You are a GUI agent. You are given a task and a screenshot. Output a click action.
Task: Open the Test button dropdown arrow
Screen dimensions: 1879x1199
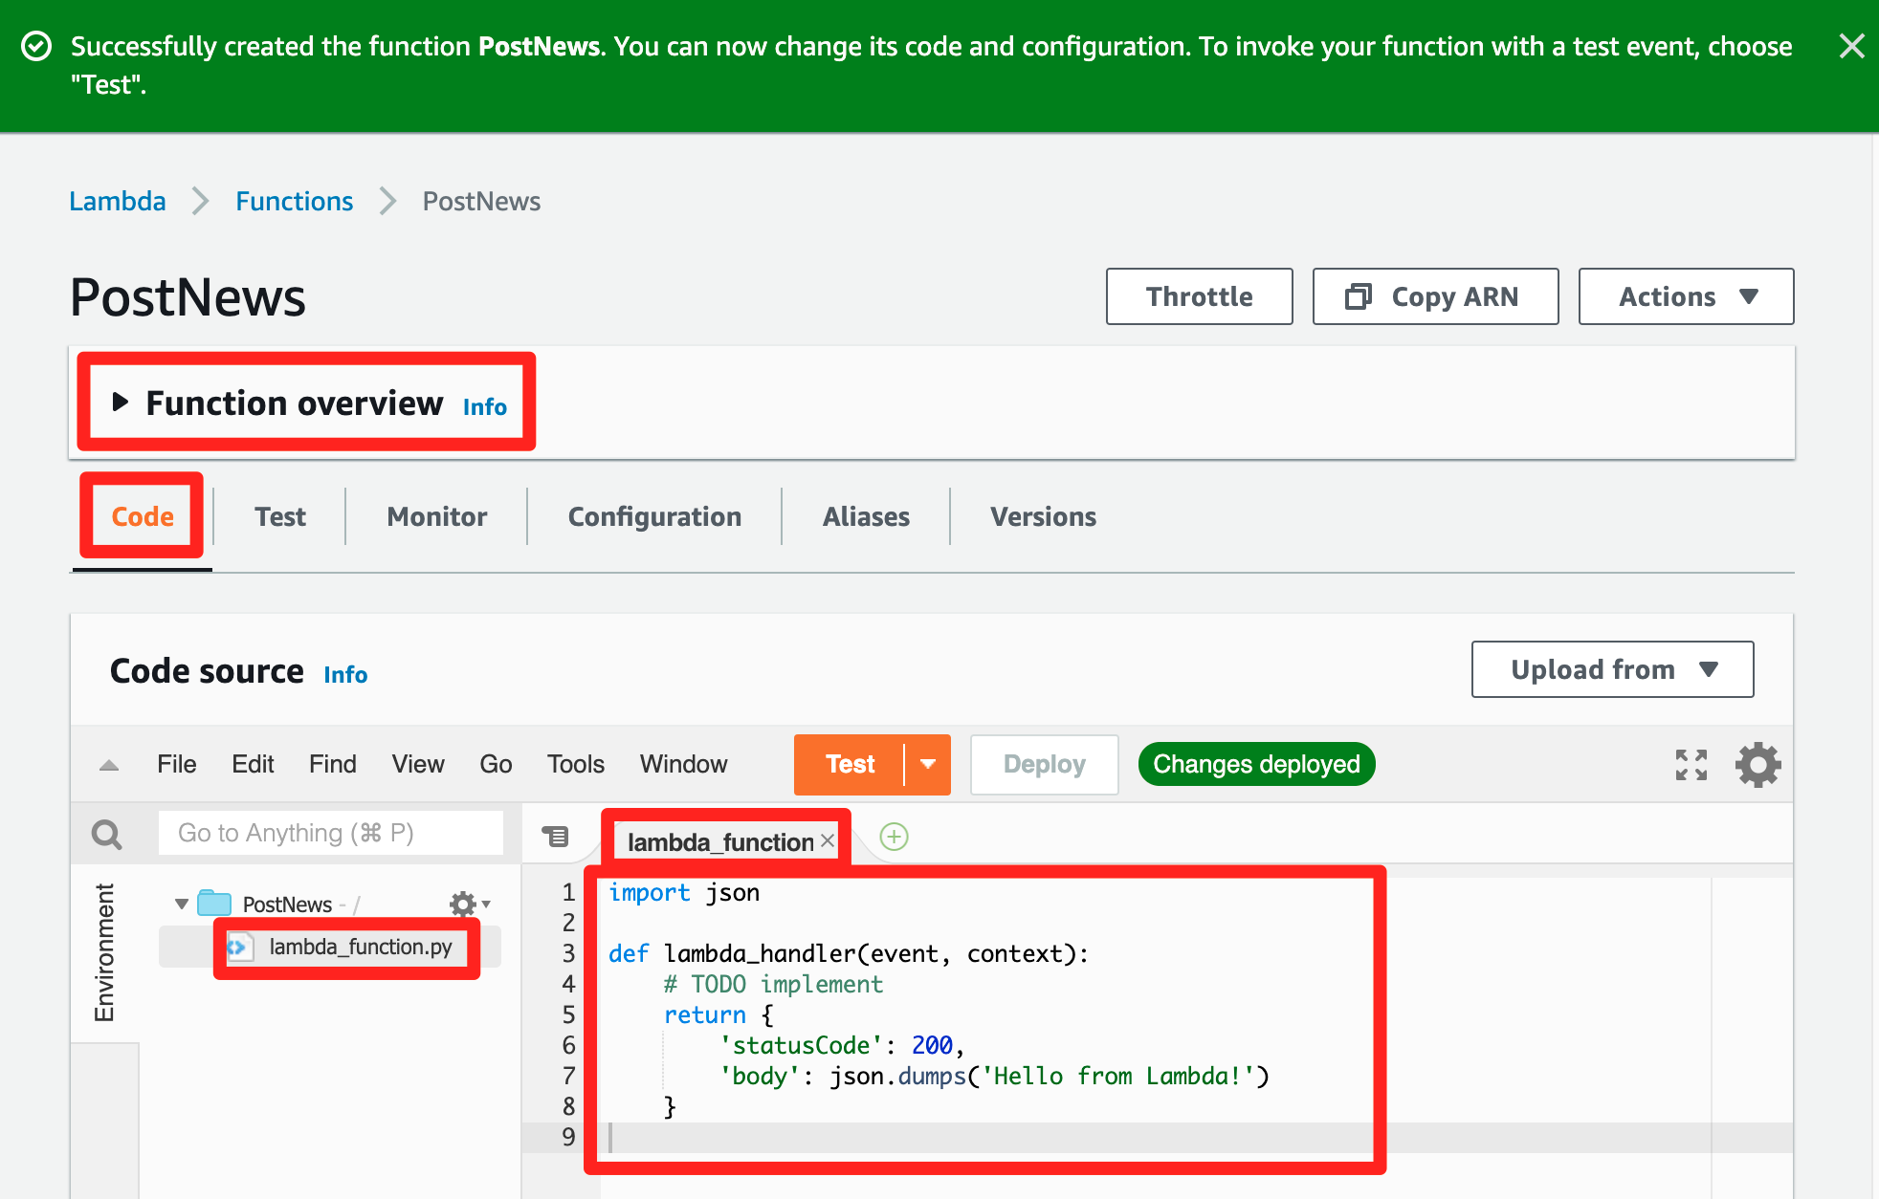pyautogui.click(x=928, y=764)
